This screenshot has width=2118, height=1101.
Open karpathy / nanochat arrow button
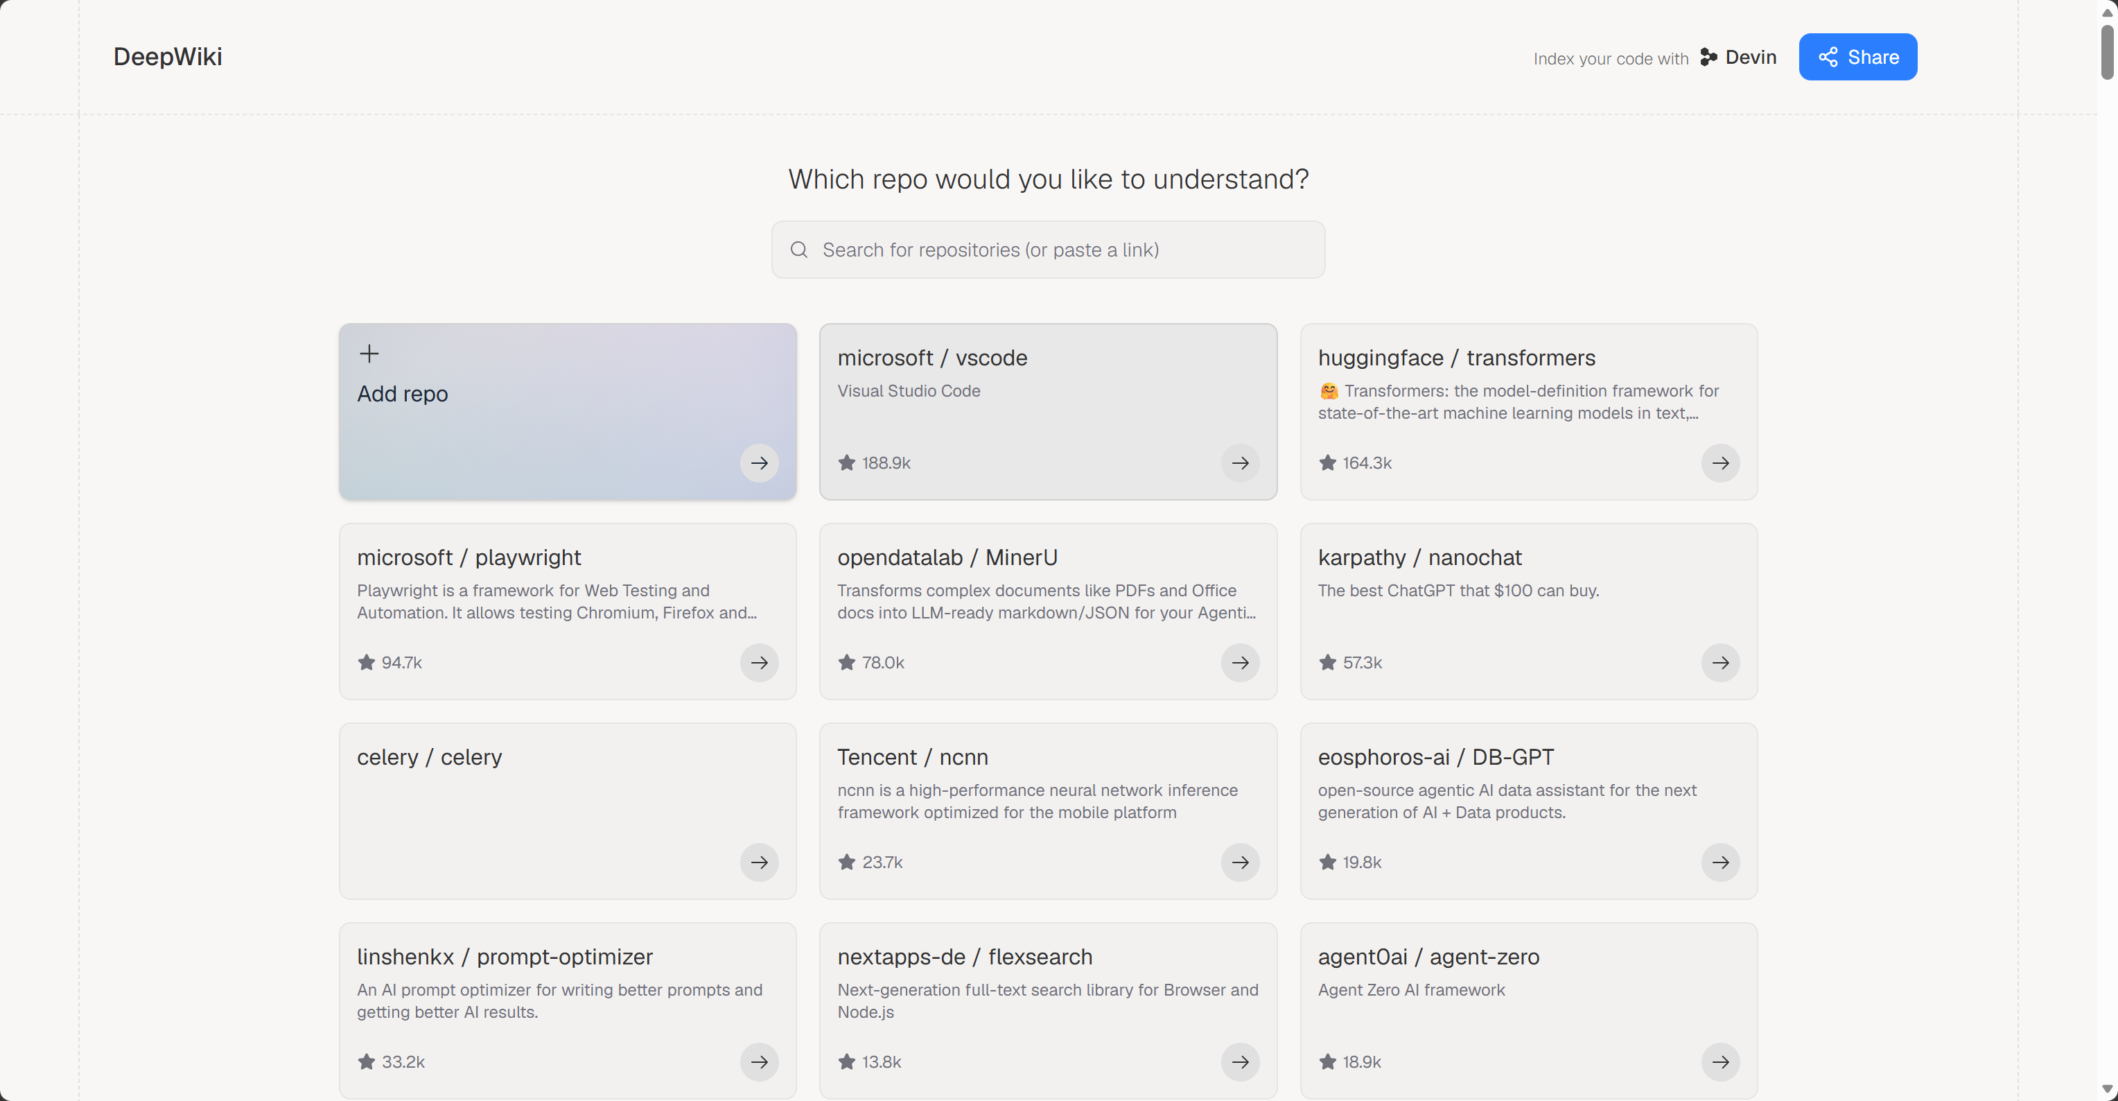coord(1720,663)
